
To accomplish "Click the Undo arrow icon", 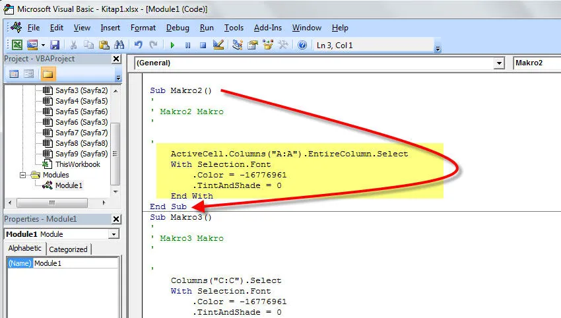I will 139,45.
